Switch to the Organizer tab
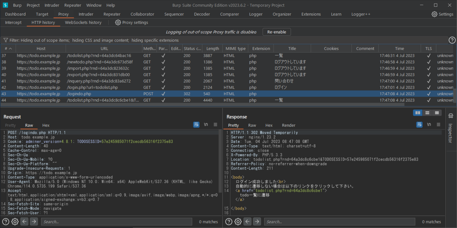457x228 pixels. pyautogui.click(x=282, y=14)
